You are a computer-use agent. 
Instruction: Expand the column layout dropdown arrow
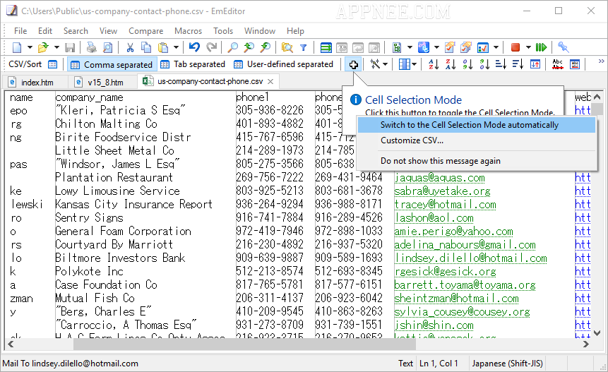pyautogui.click(x=414, y=64)
